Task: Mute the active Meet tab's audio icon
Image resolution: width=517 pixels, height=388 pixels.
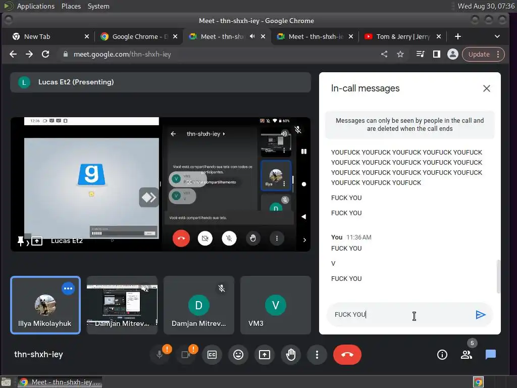Action: click(252, 36)
